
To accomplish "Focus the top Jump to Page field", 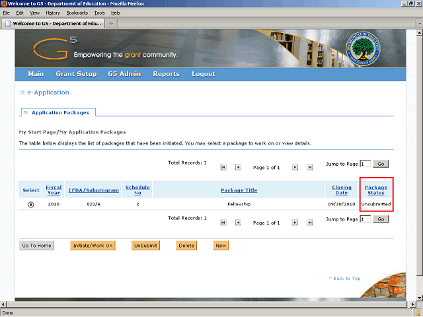I will pyautogui.click(x=365, y=164).
